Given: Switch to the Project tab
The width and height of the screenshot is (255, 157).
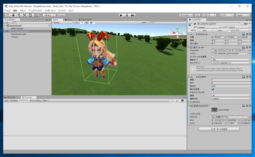Looking at the screenshot, I should [10, 98].
